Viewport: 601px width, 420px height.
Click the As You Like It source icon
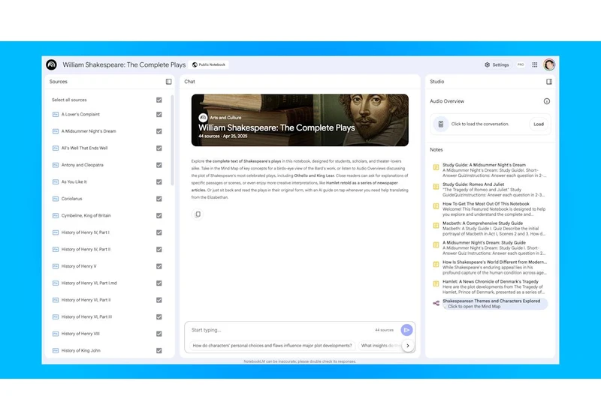point(56,182)
